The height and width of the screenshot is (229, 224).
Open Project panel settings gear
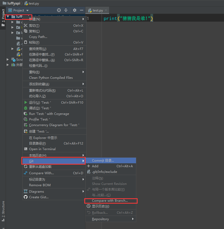coord(75,10)
